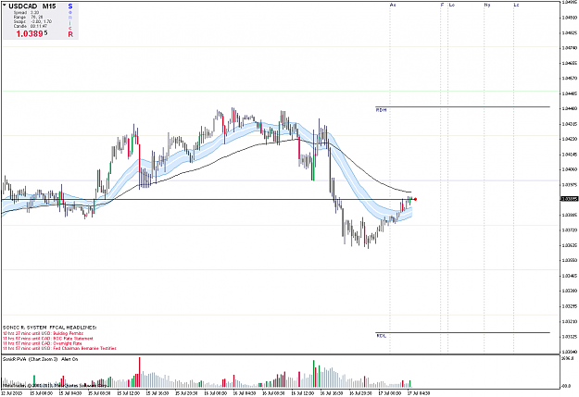Image resolution: width=579 pixels, height=397 pixels.
Task: Click the triangle marker beside USDCAD
Action: [x=5, y=6]
